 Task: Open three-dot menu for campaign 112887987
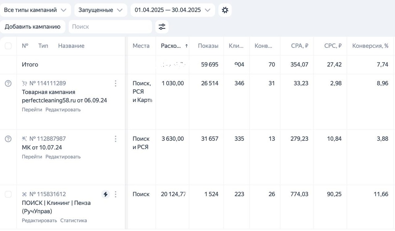point(116,139)
